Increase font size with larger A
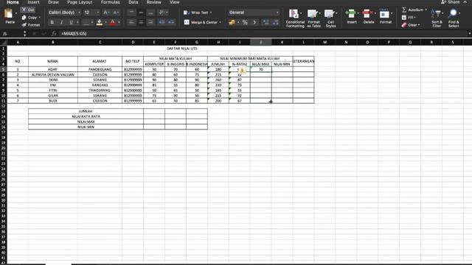 pyautogui.click(x=105, y=13)
